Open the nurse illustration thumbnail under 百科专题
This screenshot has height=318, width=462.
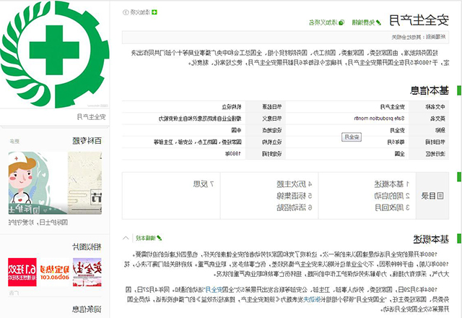coord(38,183)
